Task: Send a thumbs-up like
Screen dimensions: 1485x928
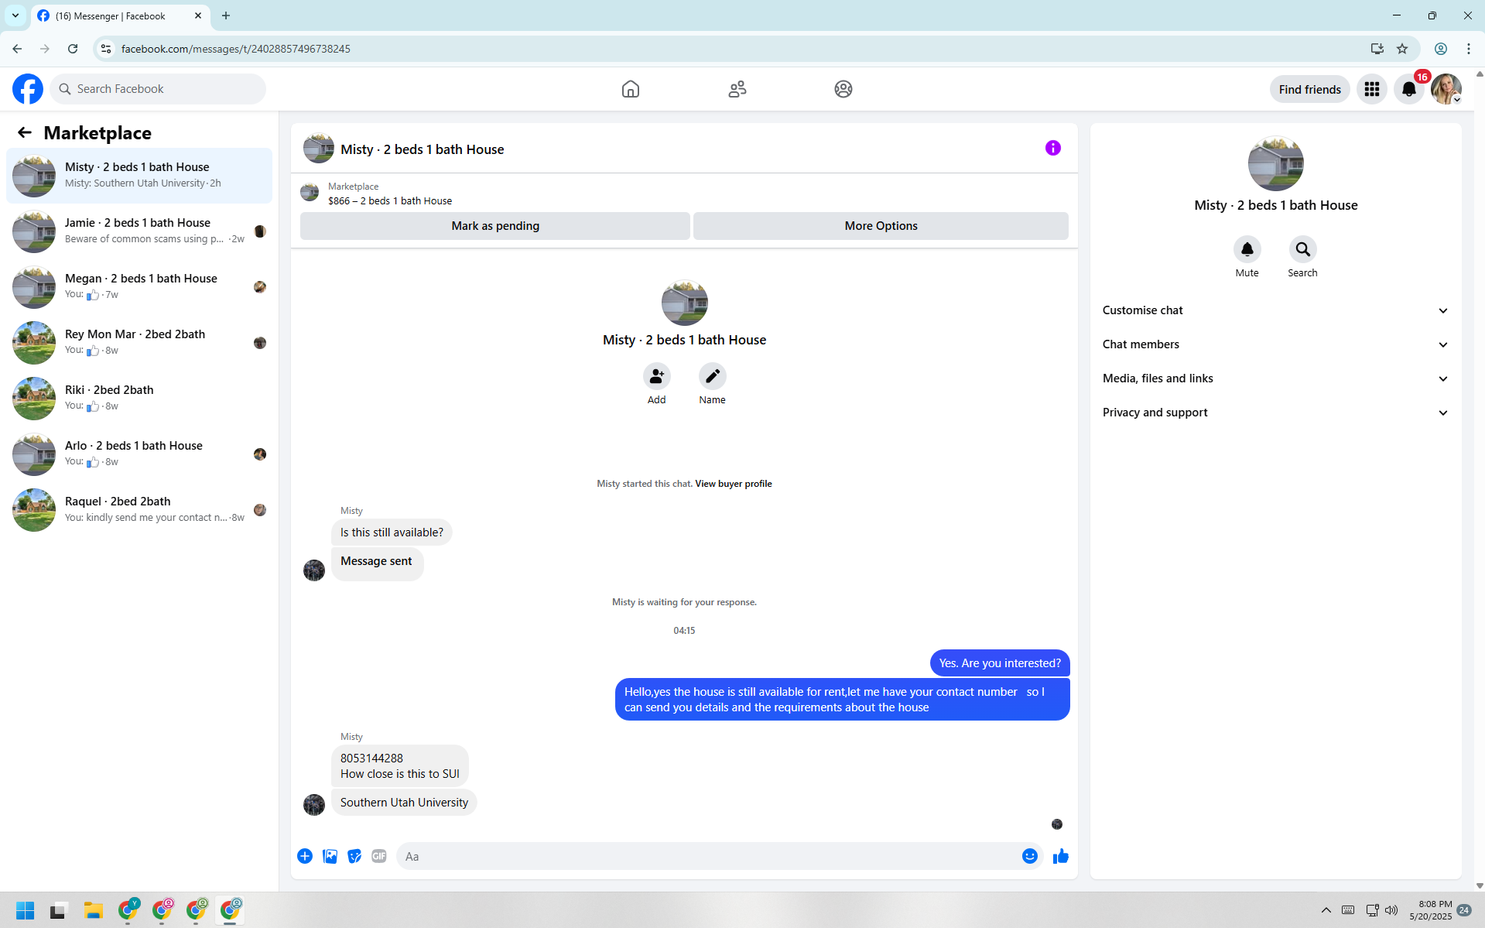Action: click(x=1060, y=856)
